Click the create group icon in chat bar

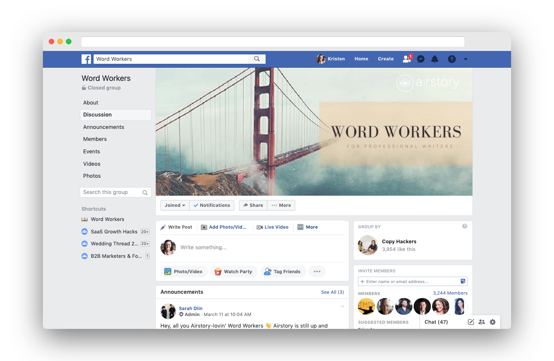(x=481, y=322)
